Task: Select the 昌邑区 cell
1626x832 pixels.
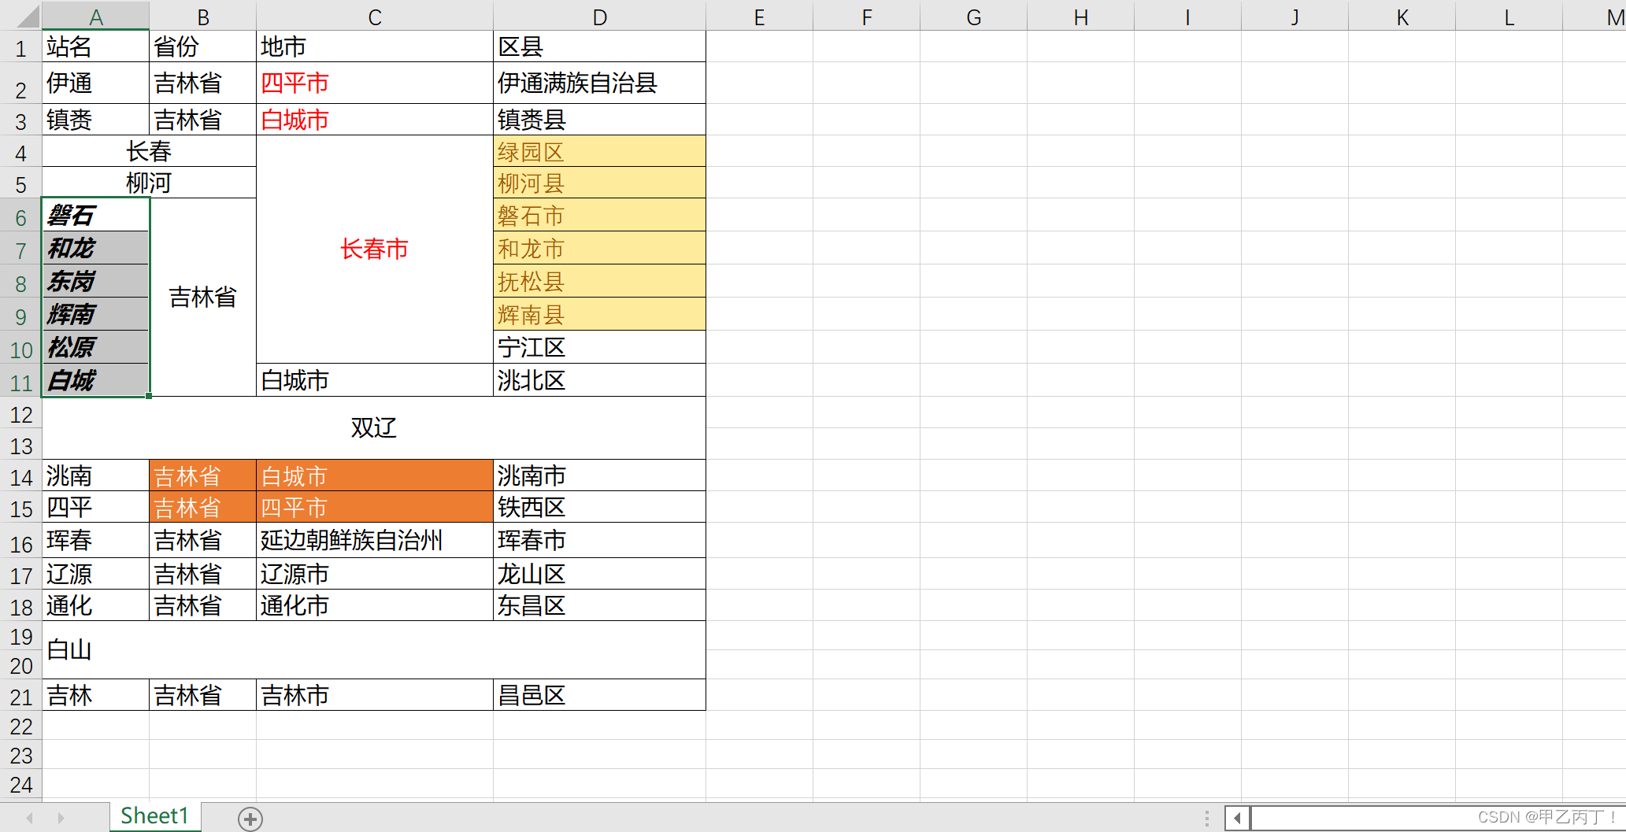Action: pyautogui.click(x=600, y=695)
